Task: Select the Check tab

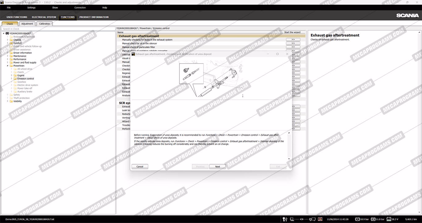Action: (x=10, y=24)
